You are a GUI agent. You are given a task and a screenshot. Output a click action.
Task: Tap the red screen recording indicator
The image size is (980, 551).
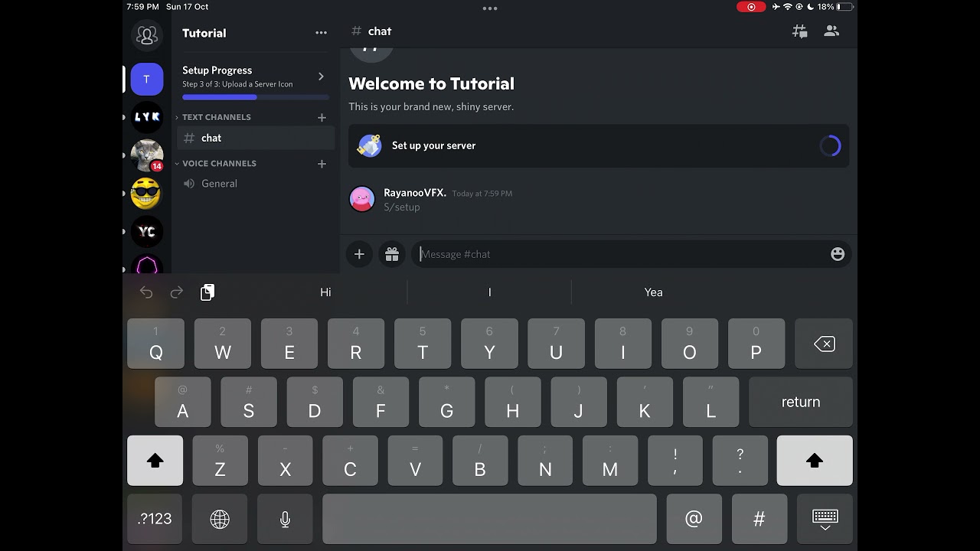751,7
